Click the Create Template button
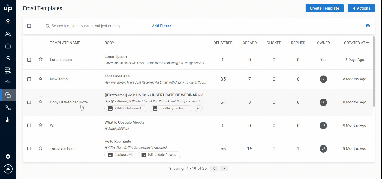Image resolution: width=382 pixels, height=179 pixels. coord(324,8)
